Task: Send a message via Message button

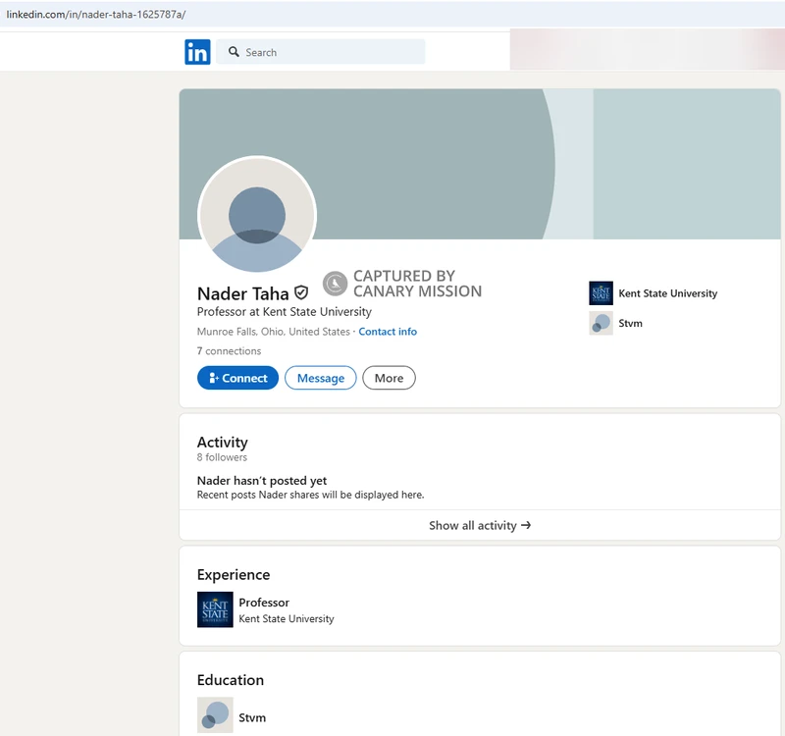Action: point(321,378)
